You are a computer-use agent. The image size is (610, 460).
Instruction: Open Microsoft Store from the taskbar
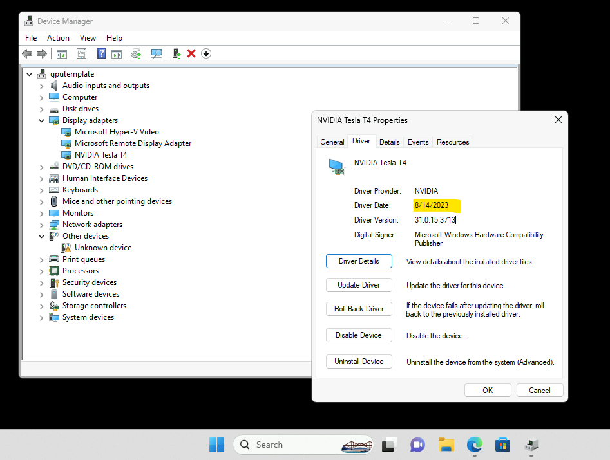click(502, 445)
